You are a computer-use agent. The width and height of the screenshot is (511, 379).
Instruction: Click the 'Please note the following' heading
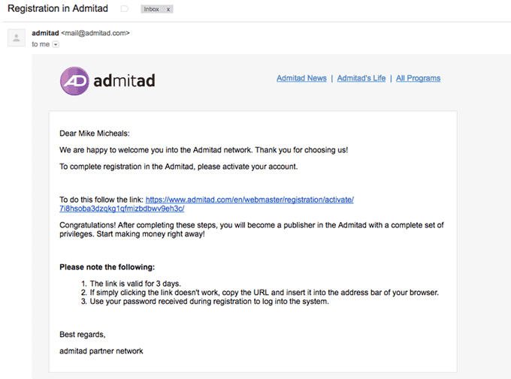[107, 267]
